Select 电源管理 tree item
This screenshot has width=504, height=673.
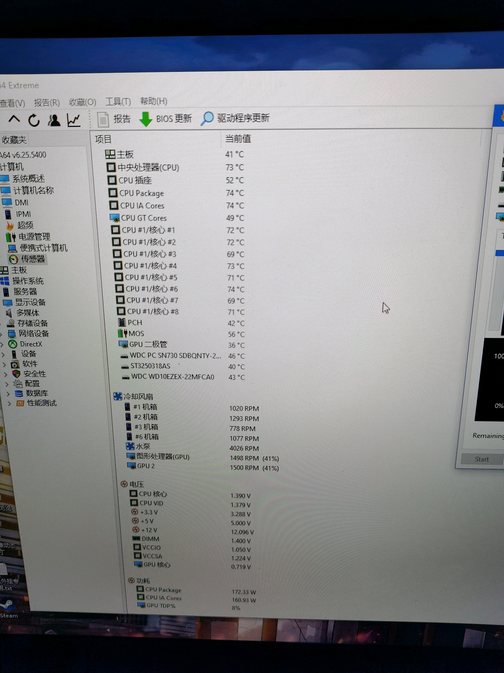point(29,237)
